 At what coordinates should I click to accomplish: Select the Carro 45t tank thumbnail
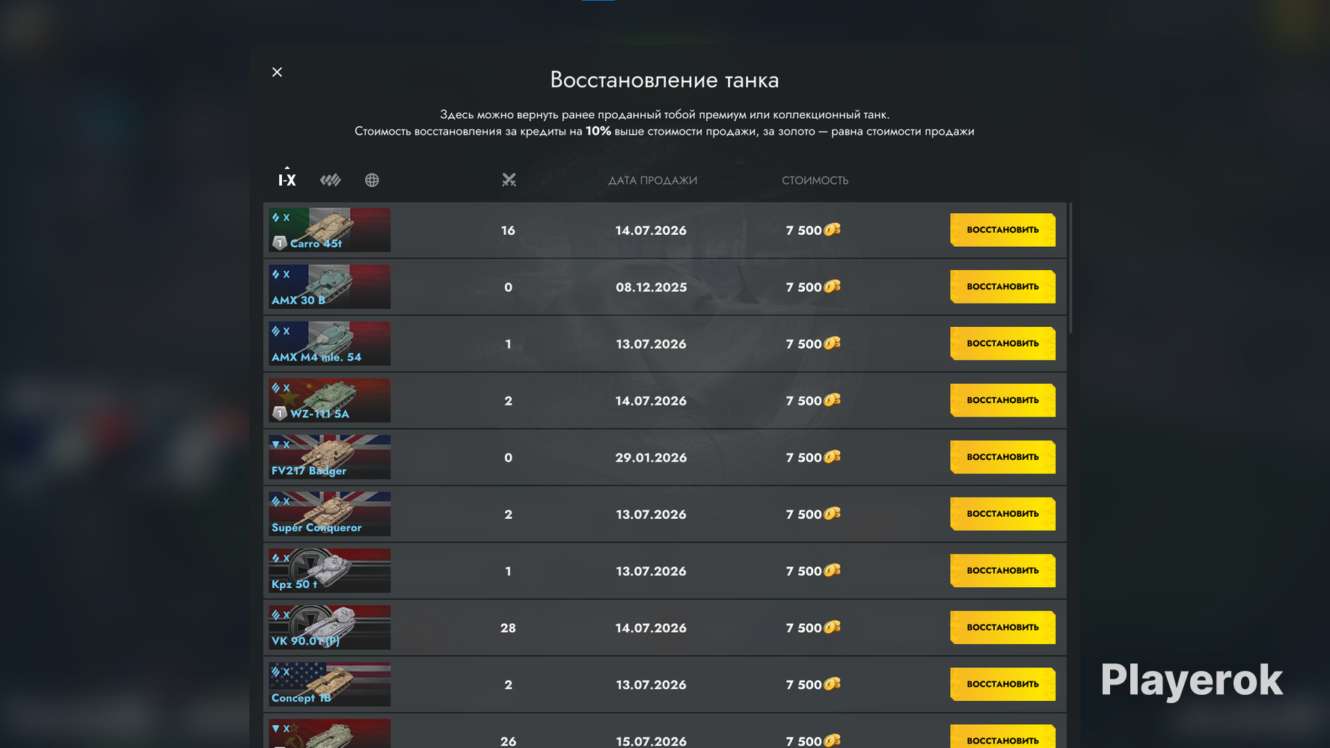(x=330, y=230)
